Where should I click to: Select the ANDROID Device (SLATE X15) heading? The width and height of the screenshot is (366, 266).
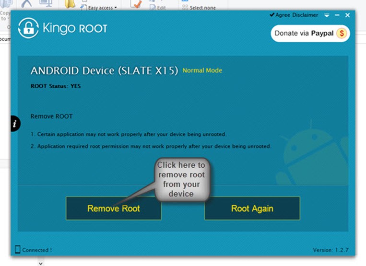pos(105,70)
